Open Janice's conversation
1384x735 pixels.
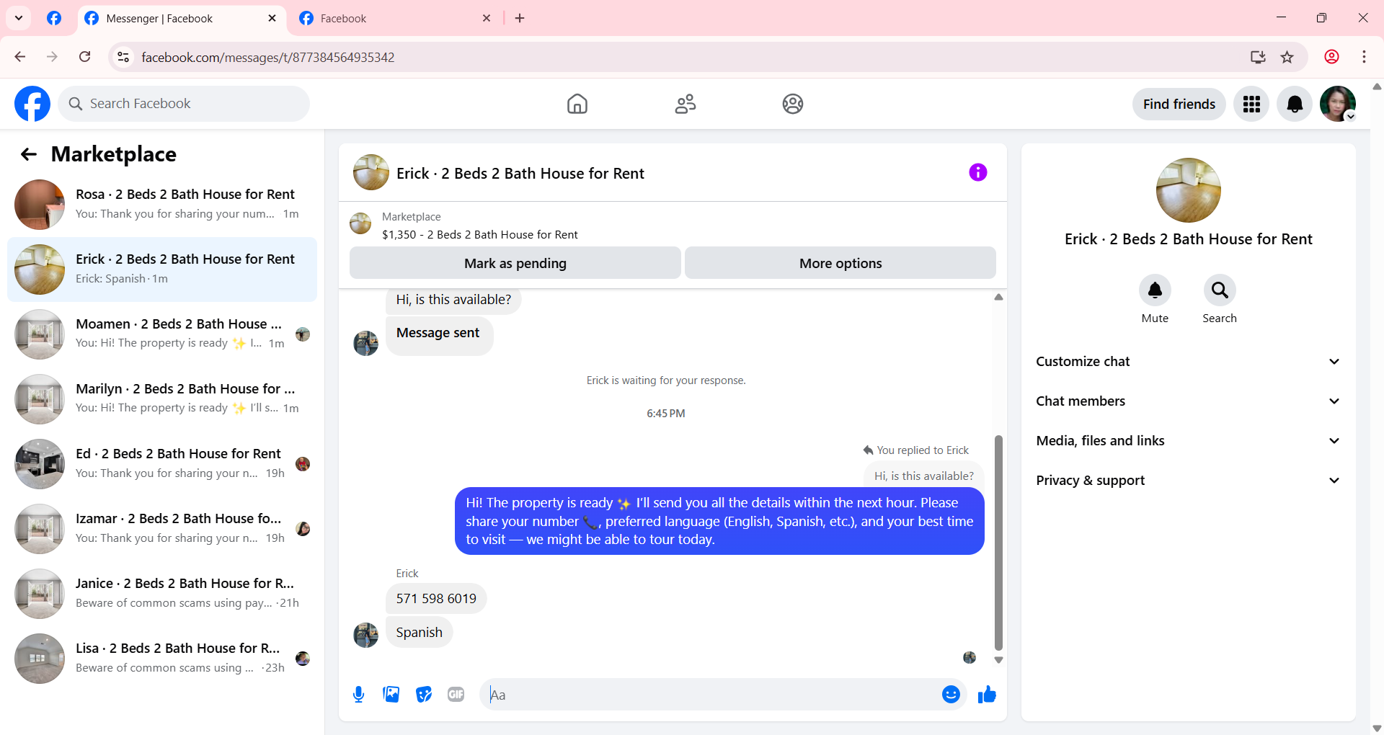(162, 594)
